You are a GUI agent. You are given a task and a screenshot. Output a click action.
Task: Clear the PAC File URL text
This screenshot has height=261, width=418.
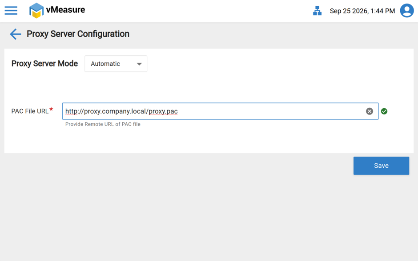pos(370,111)
